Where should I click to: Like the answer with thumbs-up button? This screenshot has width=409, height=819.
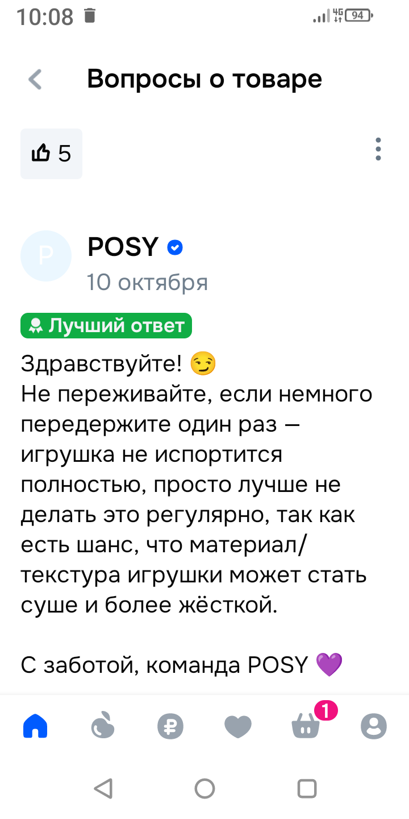pyautogui.click(x=51, y=154)
